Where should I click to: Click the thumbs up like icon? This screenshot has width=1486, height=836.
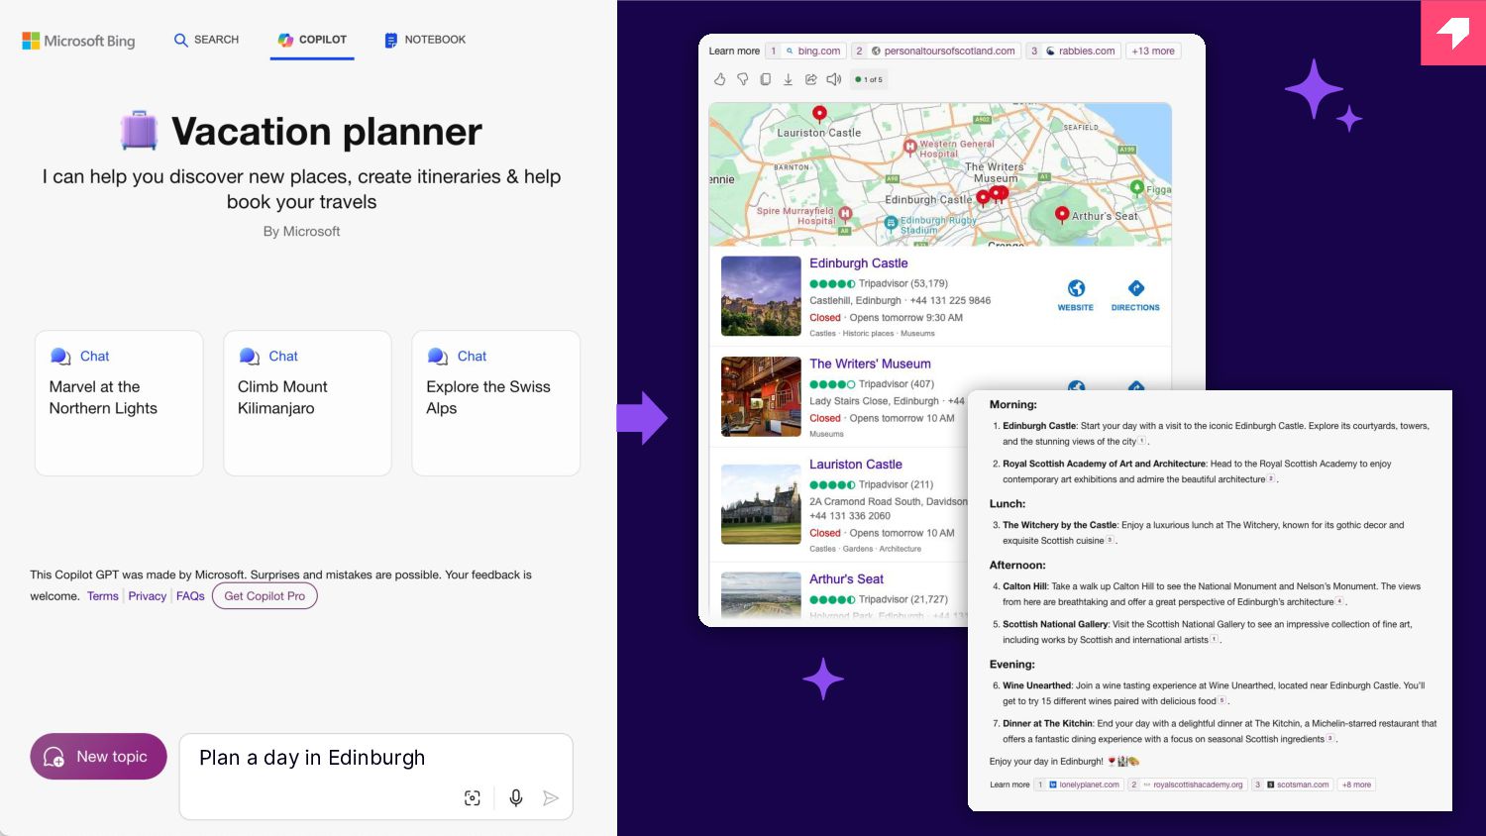[720, 79]
